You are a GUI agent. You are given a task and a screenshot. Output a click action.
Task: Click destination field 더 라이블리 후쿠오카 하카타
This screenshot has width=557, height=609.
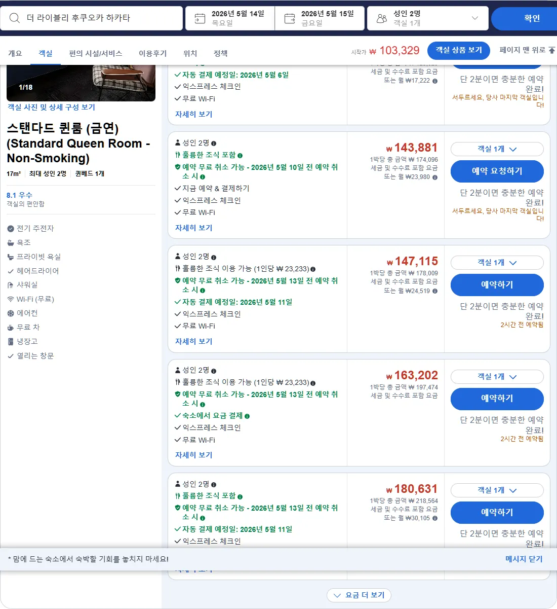(91, 18)
